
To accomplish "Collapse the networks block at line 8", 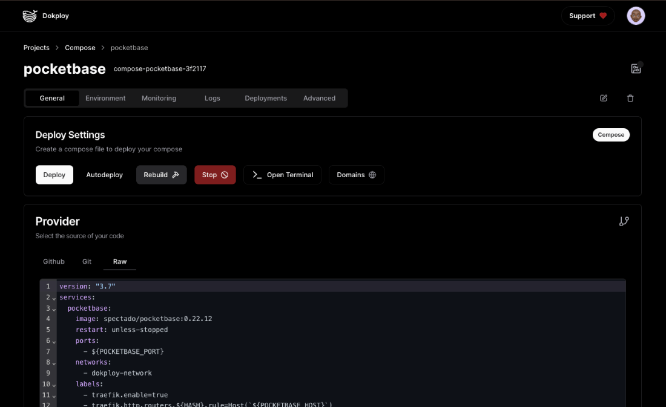I will point(54,363).
